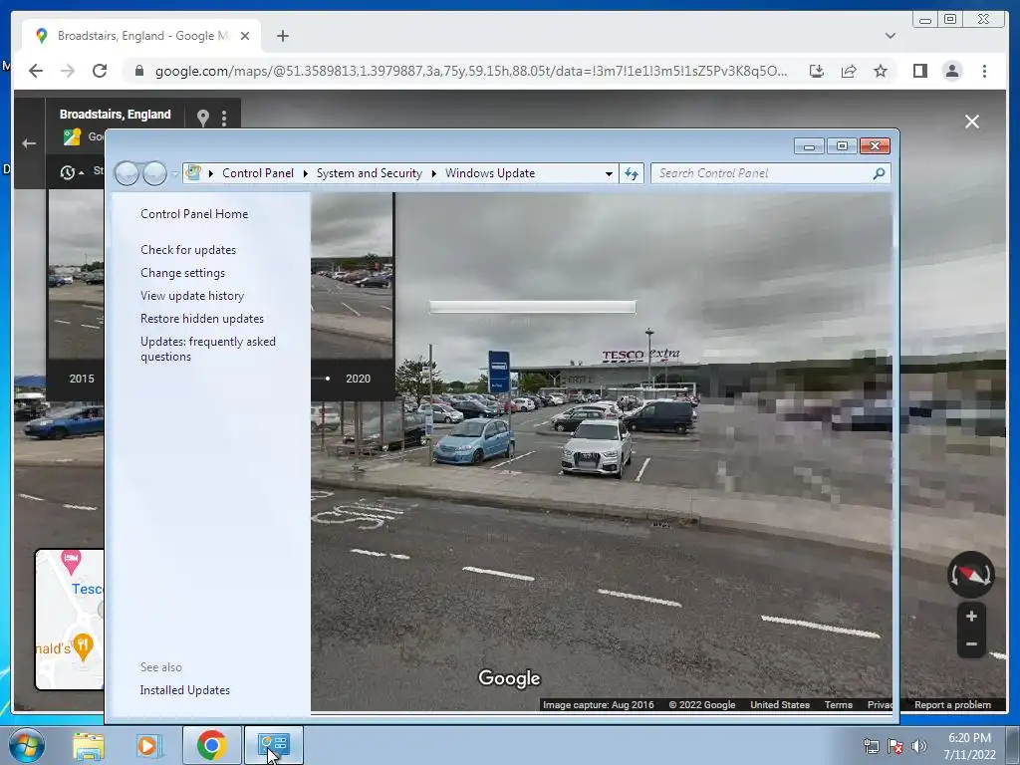
Task: Click the lock site info icon
Action: click(138, 71)
